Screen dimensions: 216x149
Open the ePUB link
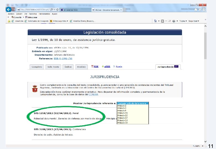tap(107, 66)
